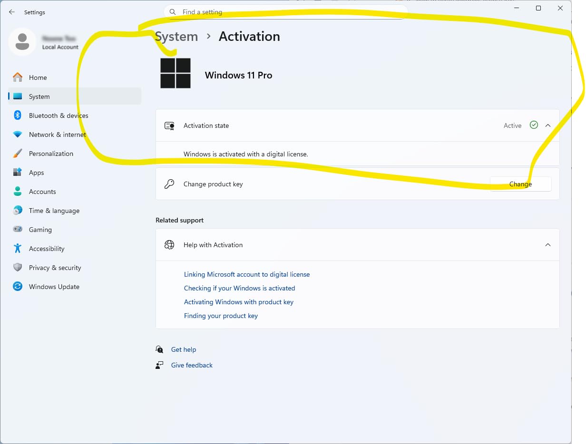Click the Activation state certificate icon
This screenshot has height=444, width=586.
coord(169,125)
